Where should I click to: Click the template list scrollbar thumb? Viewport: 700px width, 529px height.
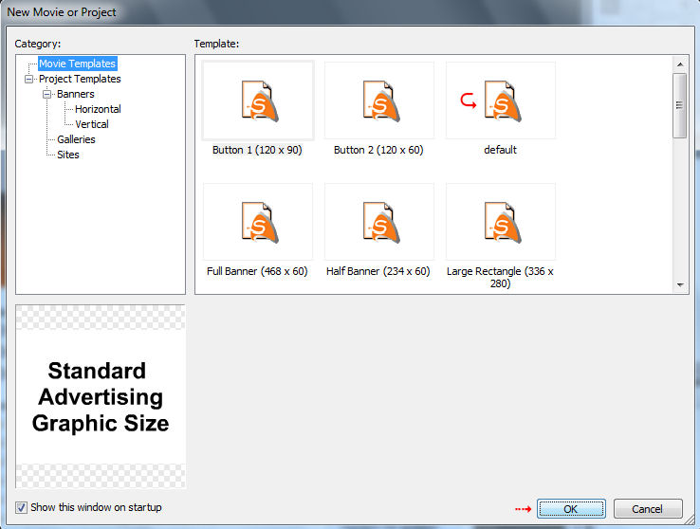(x=680, y=106)
